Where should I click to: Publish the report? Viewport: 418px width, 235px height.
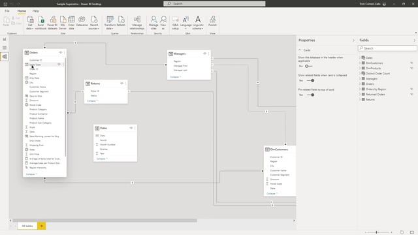pos(212,22)
